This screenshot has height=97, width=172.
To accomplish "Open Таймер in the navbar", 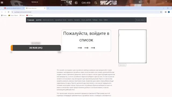I will tap(95, 20).
